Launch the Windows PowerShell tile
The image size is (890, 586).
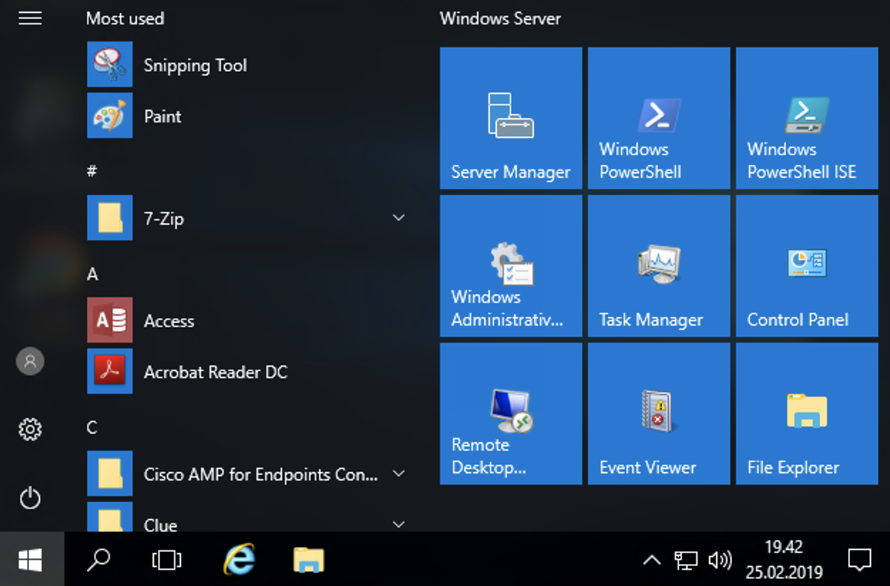point(659,118)
